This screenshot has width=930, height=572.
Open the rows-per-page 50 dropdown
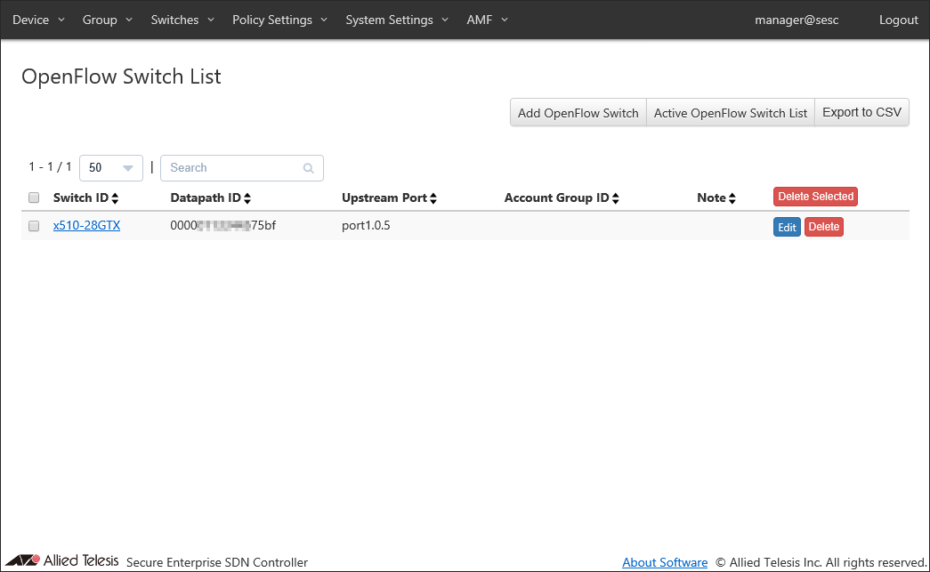111,168
